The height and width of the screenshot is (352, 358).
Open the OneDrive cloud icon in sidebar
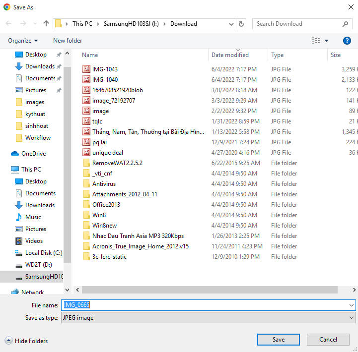(x=15, y=154)
